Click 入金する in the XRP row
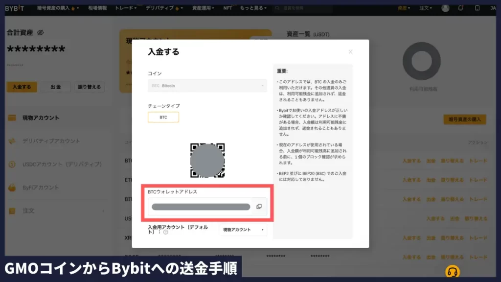Image resolution: width=501 pixels, height=282 pixels. [411, 238]
